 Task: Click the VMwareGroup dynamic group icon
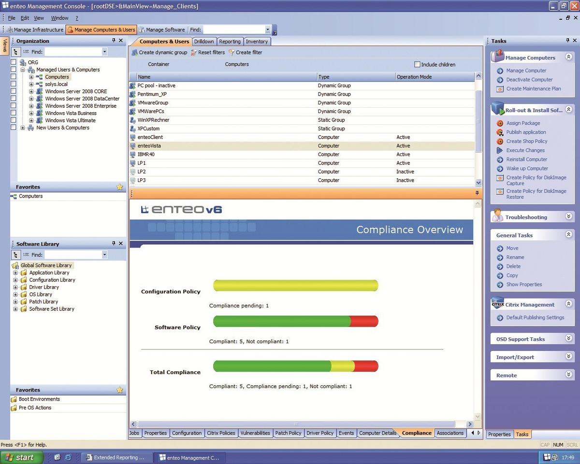click(133, 103)
